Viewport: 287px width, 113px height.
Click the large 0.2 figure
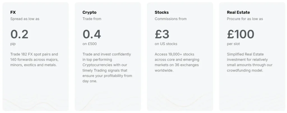pyautogui.click(x=19, y=34)
